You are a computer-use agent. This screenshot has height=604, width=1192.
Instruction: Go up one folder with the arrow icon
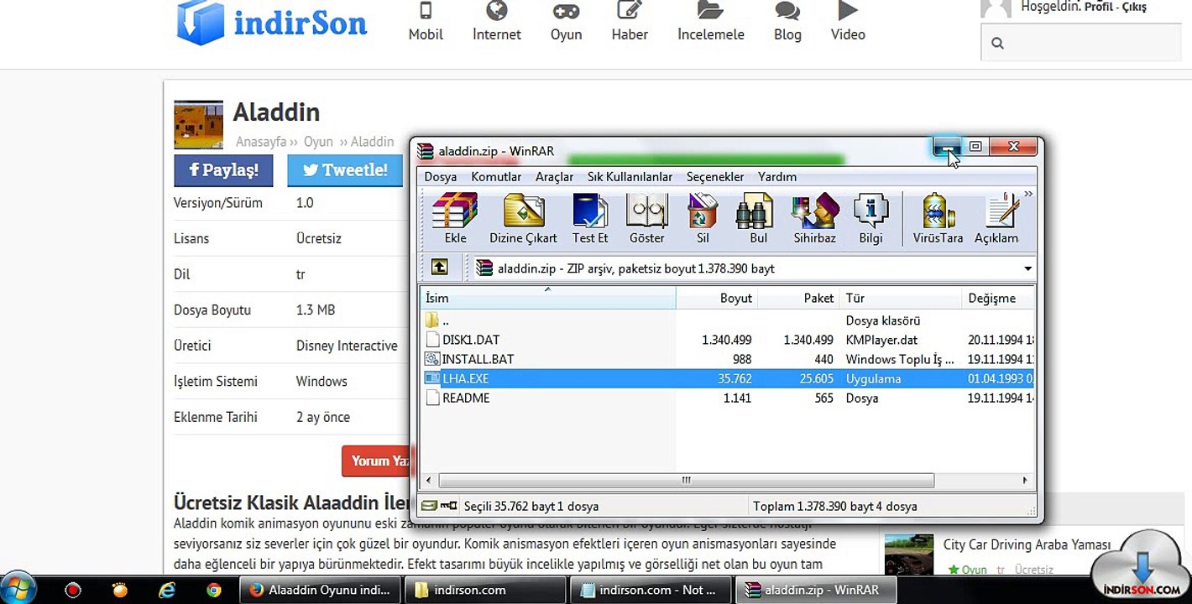pyautogui.click(x=439, y=268)
